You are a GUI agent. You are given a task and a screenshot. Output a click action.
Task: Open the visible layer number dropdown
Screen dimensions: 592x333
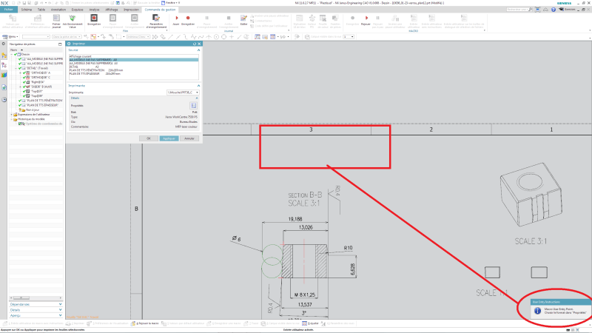click(349, 36)
